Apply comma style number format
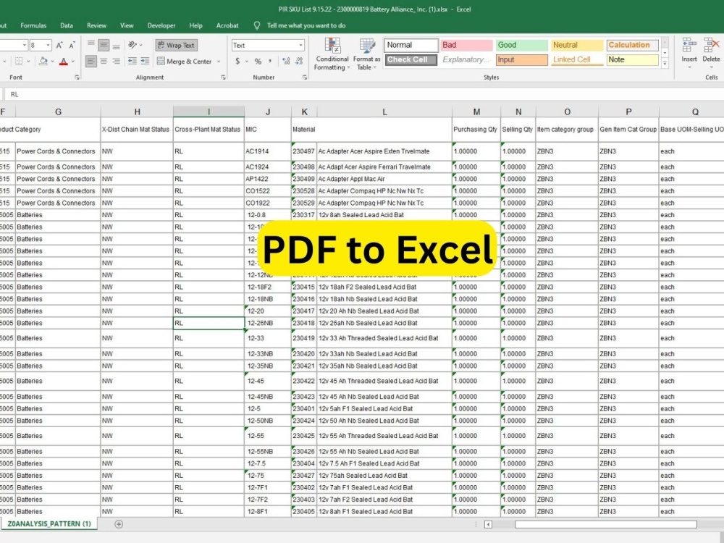The width and height of the screenshot is (724, 543). [270, 61]
